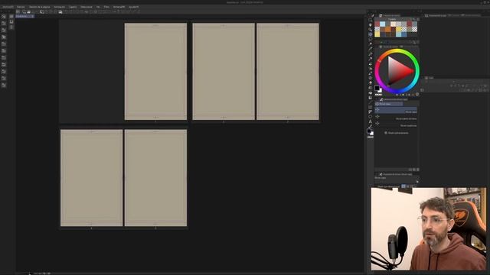Click the topmost icon in the left palette dock
The width and height of the screenshot is (490, 275).
[x=4, y=17]
